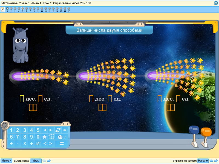Pull the blue lever handle
This screenshot has height=164, width=219.
pos(194,130)
